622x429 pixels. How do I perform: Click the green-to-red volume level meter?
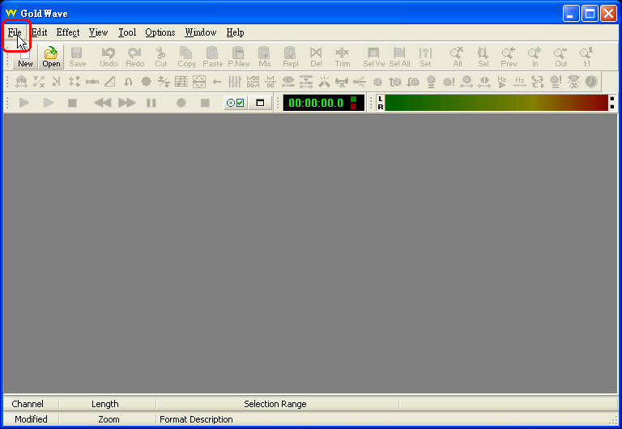tap(496, 103)
